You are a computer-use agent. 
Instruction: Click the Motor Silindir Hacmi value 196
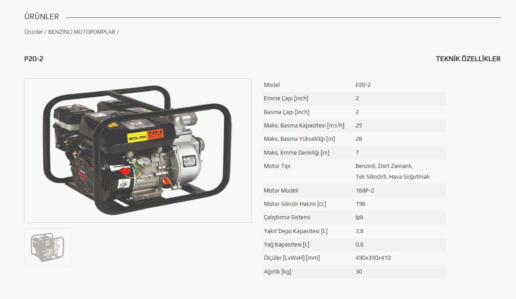coord(360,204)
